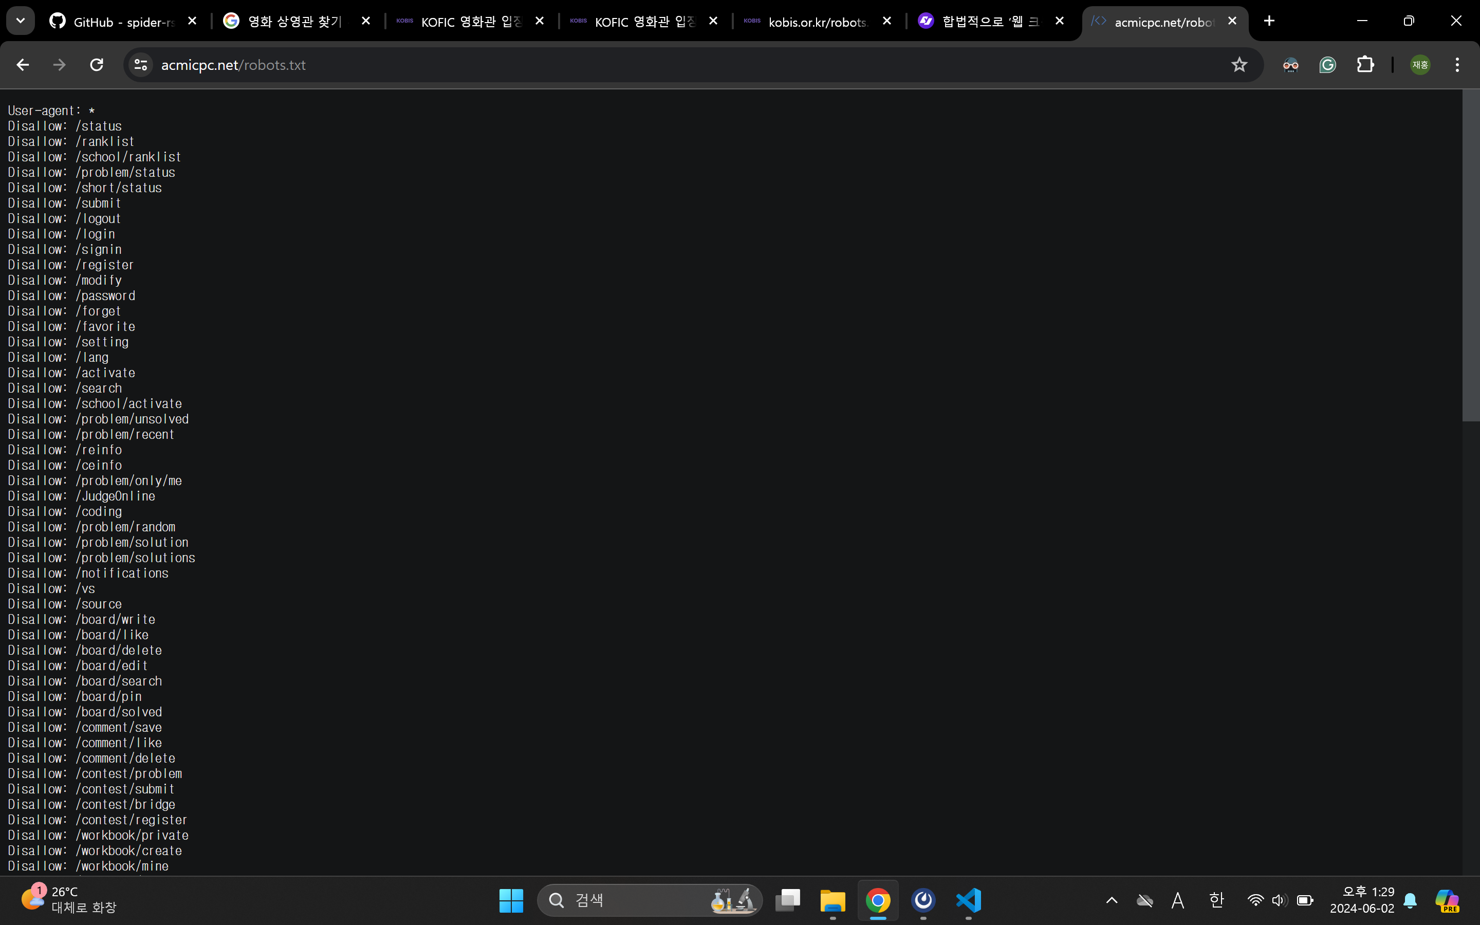The height and width of the screenshot is (925, 1480).
Task: Open the tab search dropdown arrow
Action: tap(20, 21)
